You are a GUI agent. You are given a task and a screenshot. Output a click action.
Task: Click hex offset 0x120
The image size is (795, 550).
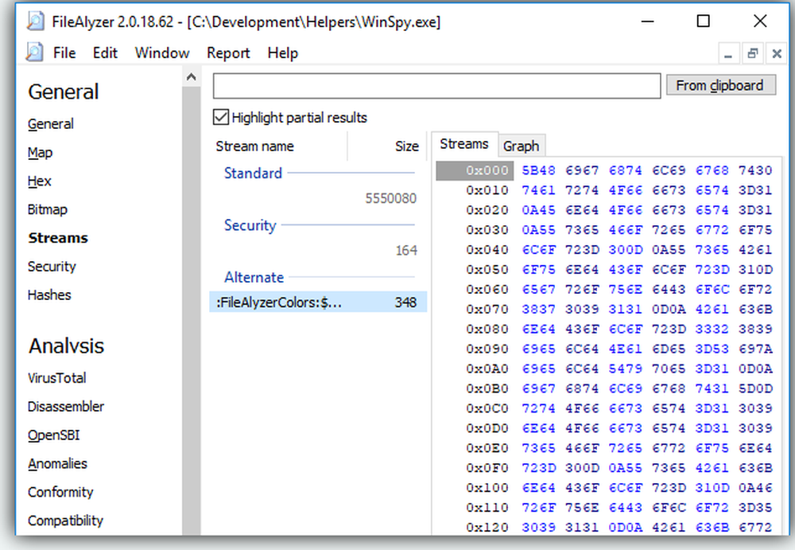[487, 527]
